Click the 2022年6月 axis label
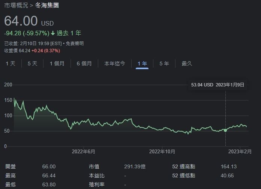The image size is (261, 189). 83,151
